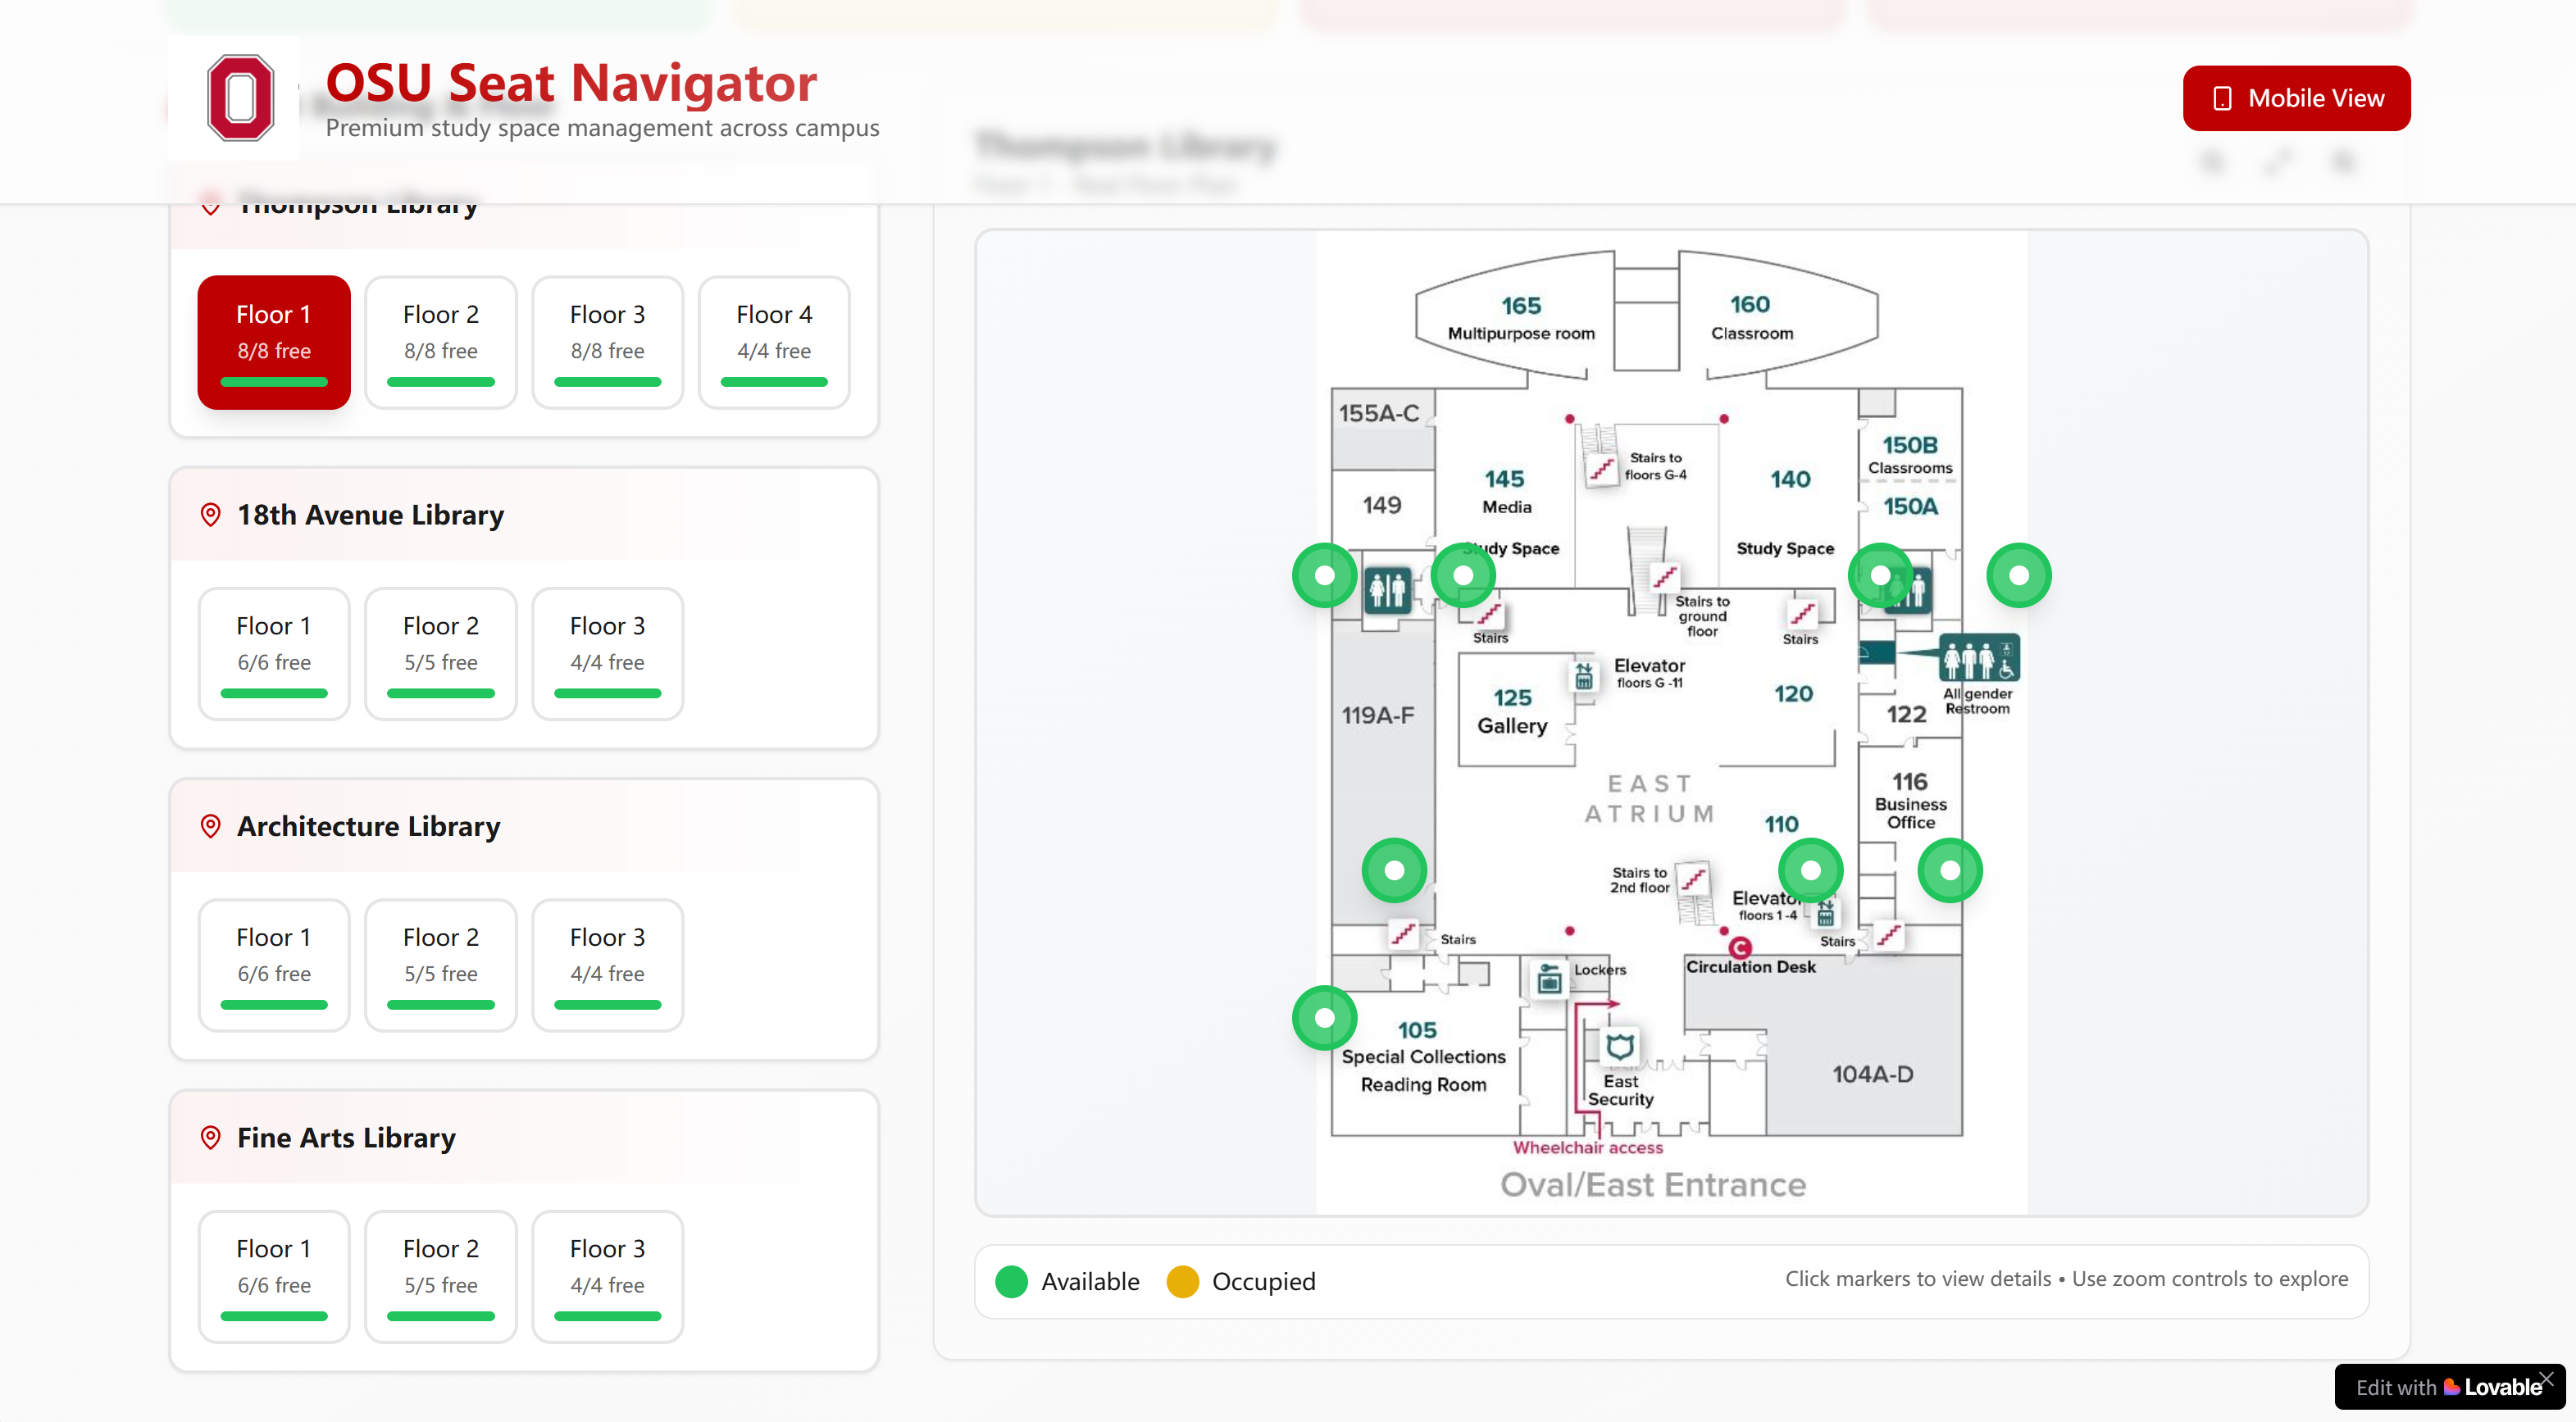Click the Architecture Library heading
This screenshot has height=1422, width=2576.
pyautogui.click(x=368, y=826)
